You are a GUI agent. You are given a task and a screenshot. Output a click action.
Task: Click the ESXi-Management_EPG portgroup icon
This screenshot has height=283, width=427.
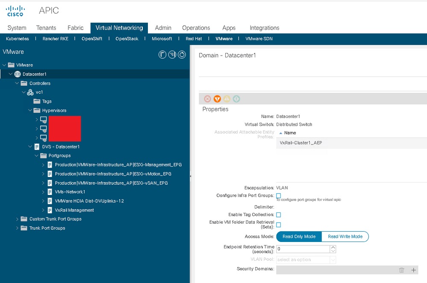pyautogui.click(x=50, y=165)
